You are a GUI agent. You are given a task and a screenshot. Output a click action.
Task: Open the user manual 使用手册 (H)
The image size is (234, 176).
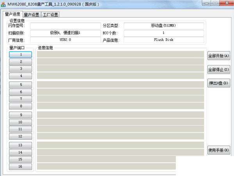tap(219, 150)
